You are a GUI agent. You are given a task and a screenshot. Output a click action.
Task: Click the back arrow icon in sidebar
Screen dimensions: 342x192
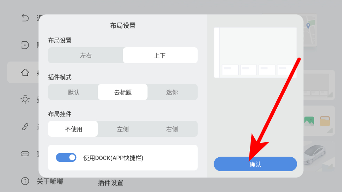[25, 18]
